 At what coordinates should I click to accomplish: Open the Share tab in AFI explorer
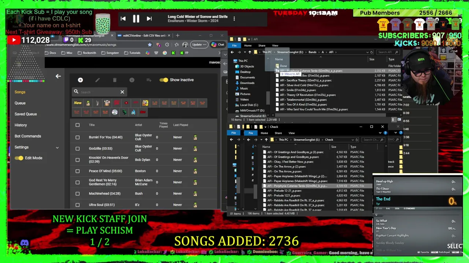262,46
